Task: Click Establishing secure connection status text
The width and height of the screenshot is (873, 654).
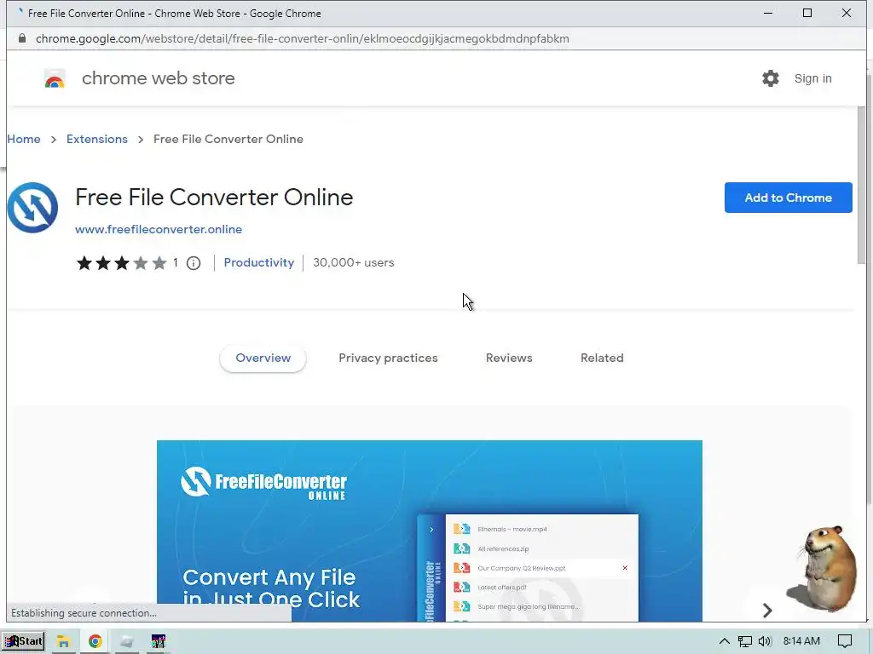Action: [84, 613]
